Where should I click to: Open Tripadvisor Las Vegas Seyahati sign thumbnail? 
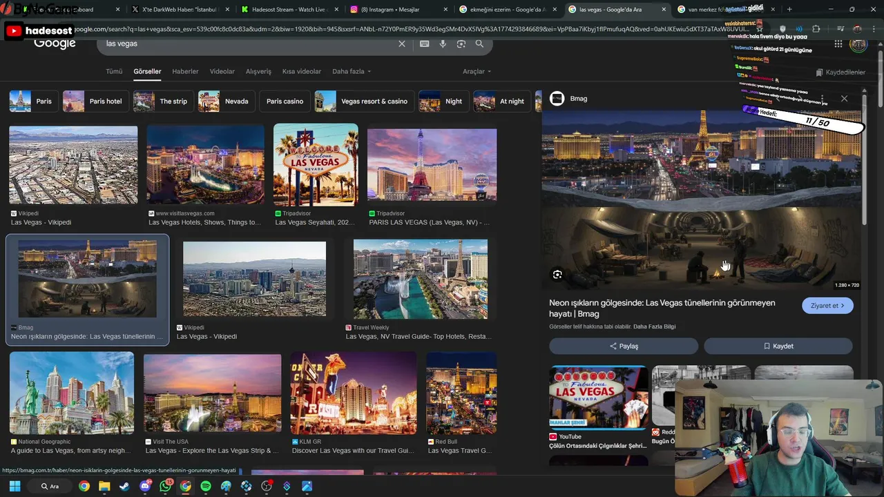316,165
